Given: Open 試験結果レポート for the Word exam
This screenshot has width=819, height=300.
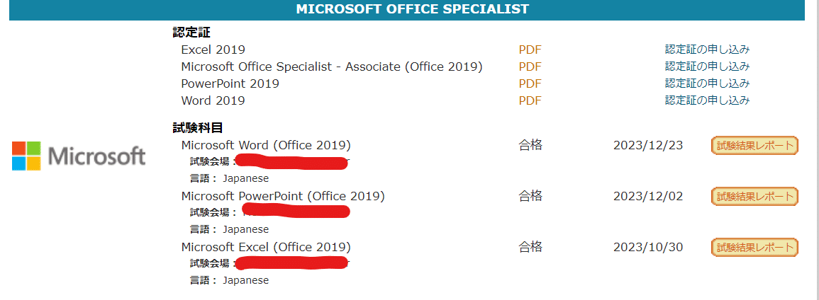Looking at the screenshot, I should click(754, 146).
